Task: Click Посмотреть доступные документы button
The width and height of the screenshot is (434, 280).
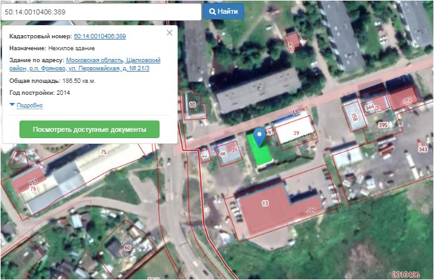Action: [x=89, y=129]
